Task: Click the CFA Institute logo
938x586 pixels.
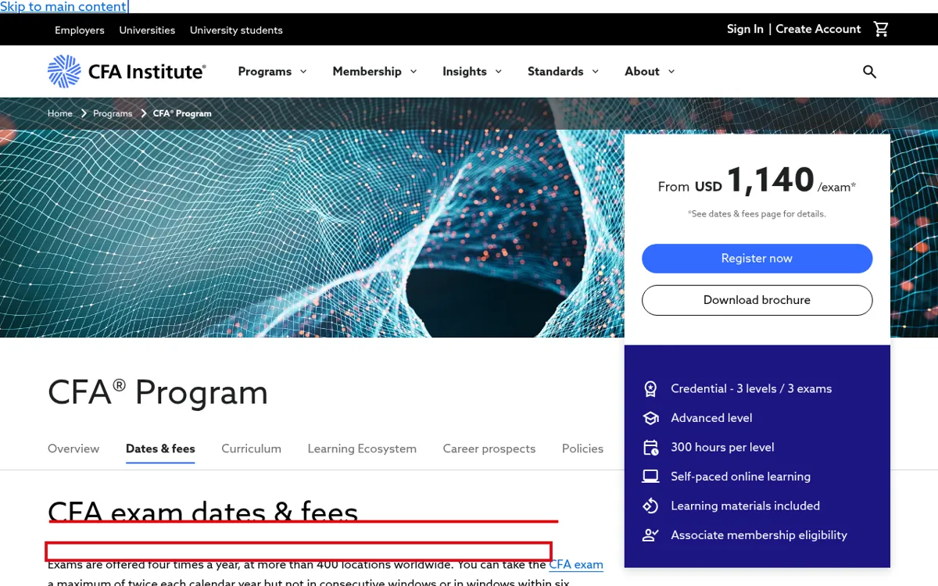Action: pos(127,71)
